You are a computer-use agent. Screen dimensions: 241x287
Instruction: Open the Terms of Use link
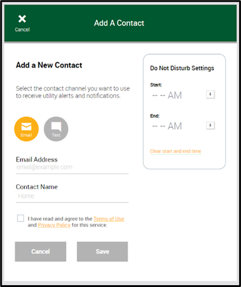tap(109, 219)
